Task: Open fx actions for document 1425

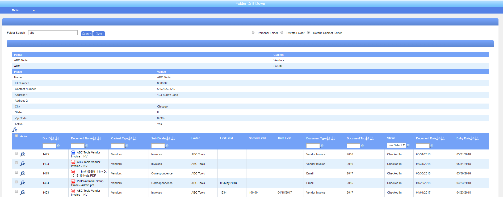Action: (22, 154)
